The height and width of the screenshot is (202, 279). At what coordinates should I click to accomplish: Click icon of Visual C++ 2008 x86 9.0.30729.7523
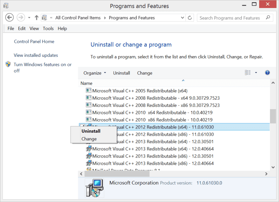pyautogui.click(x=89, y=105)
